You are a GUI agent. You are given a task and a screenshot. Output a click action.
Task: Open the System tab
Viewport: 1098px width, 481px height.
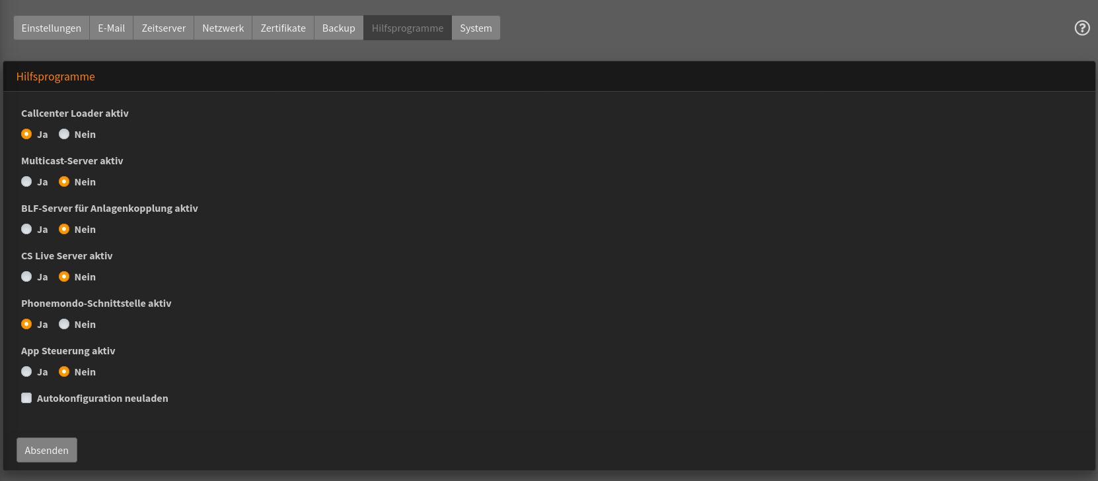[x=476, y=28]
